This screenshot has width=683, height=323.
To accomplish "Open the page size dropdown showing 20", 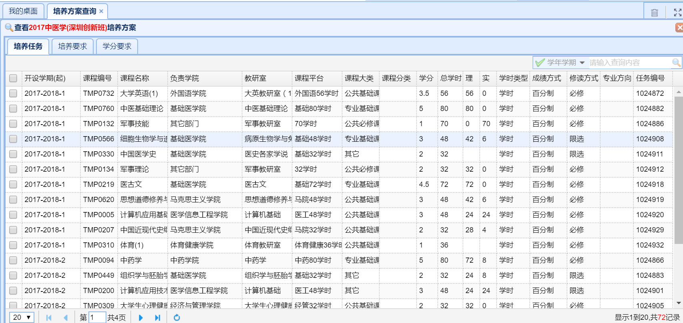I will click(x=22, y=317).
